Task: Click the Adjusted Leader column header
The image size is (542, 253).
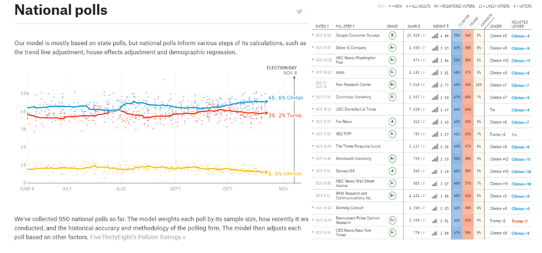Action: coord(519,24)
